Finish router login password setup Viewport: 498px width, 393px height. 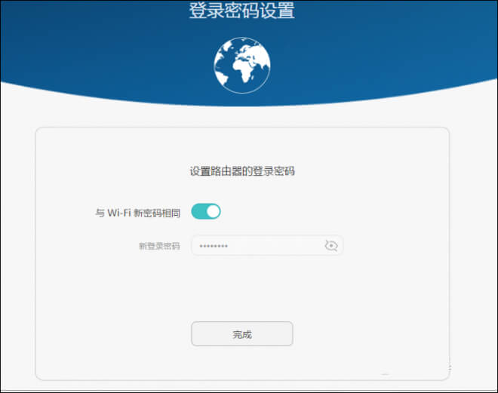click(242, 334)
